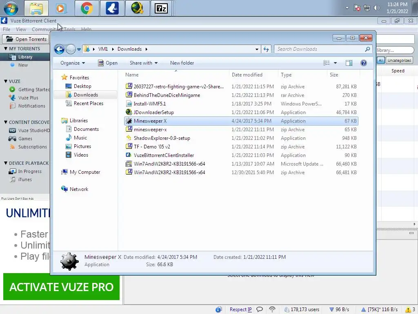Open My Computer in navigation pane
The height and width of the screenshot is (314, 418).
click(85, 172)
